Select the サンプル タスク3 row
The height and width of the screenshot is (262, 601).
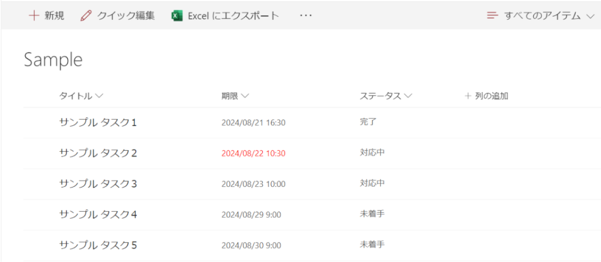point(41,184)
